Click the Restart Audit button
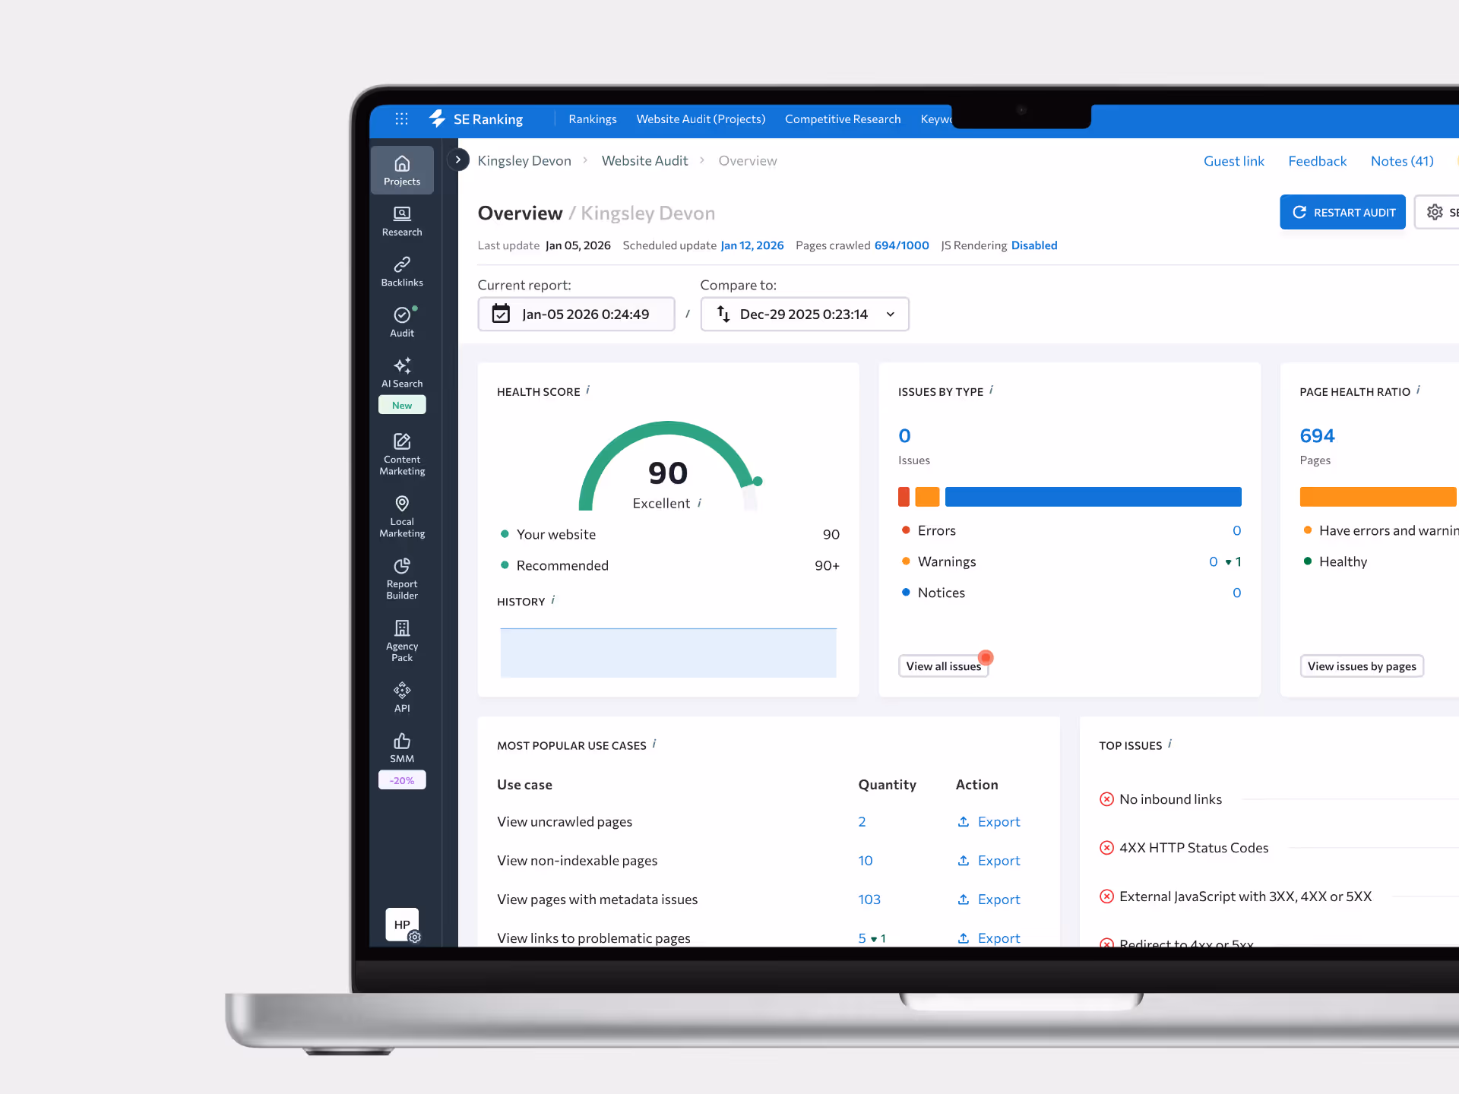This screenshot has height=1094, width=1459. (1342, 213)
